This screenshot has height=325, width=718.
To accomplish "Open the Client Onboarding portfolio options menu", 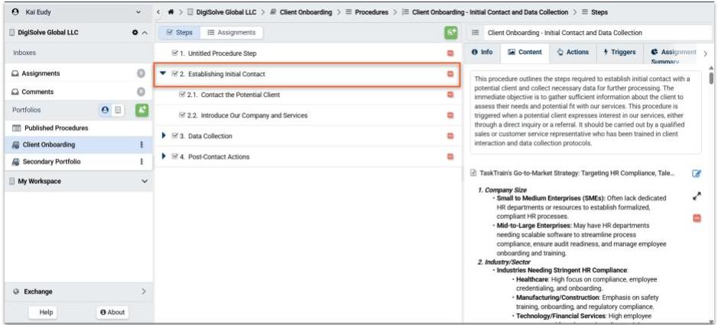I will [x=141, y=144].
